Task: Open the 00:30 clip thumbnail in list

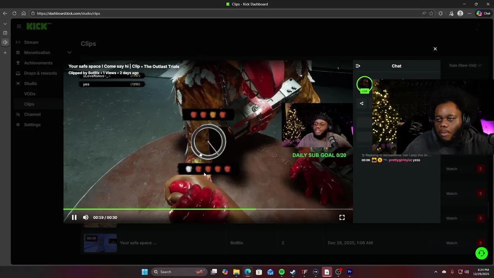Action: (x=100, y=243)
